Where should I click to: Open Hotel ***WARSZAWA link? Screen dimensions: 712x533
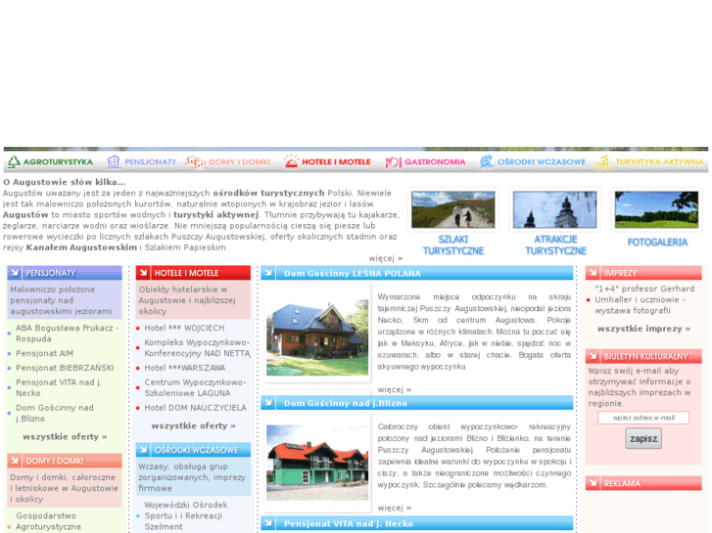pos(185,368)
